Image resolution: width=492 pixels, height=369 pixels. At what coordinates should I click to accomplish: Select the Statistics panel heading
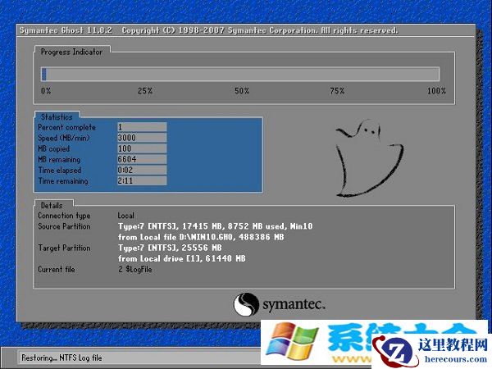click(57, 116)
